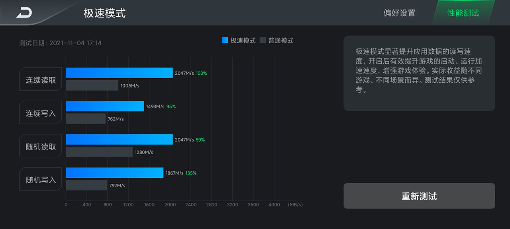Click the 测试日期 timestamp text
This screenshot has width=510, height=229.
pyautogui.click(x=61, y=43)
